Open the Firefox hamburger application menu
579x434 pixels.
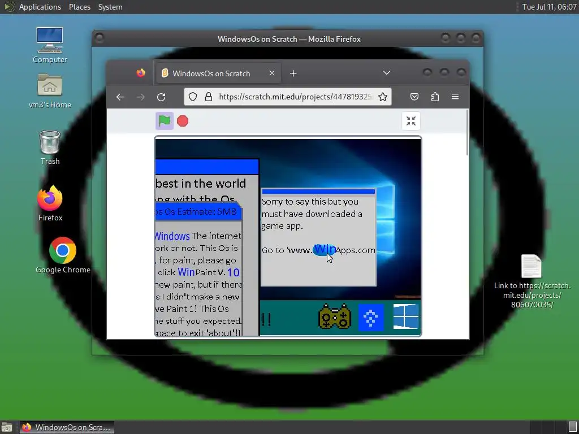[455, 97]
